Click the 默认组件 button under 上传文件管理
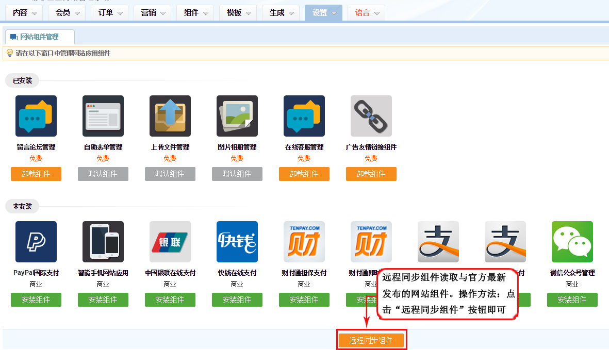609x350 pixels. (x=170, y=174)
